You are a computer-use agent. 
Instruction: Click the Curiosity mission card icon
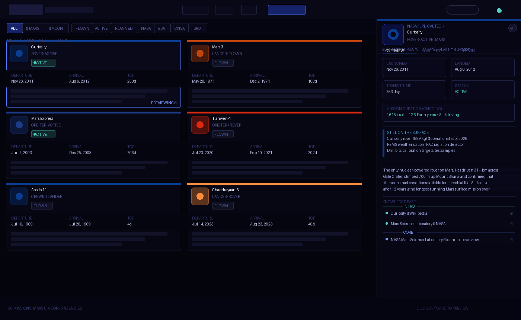19,53
